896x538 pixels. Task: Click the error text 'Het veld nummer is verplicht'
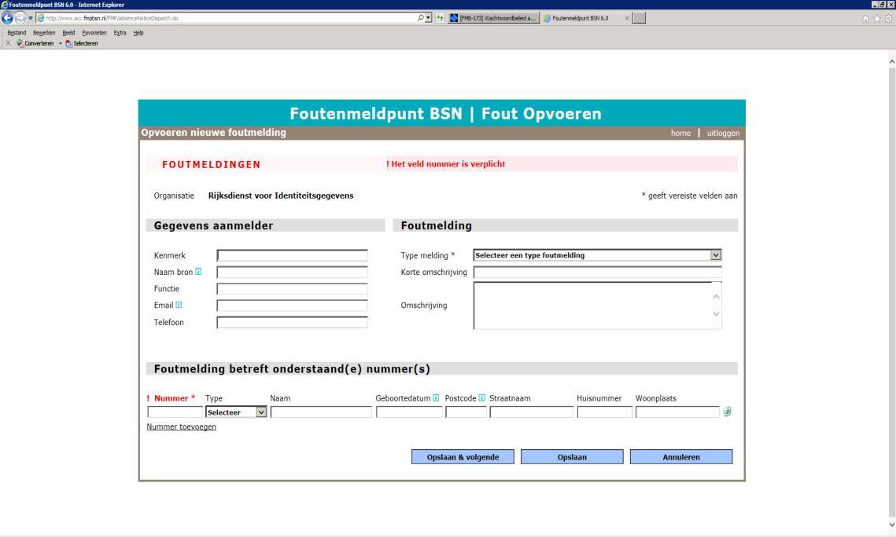[446, 163]
